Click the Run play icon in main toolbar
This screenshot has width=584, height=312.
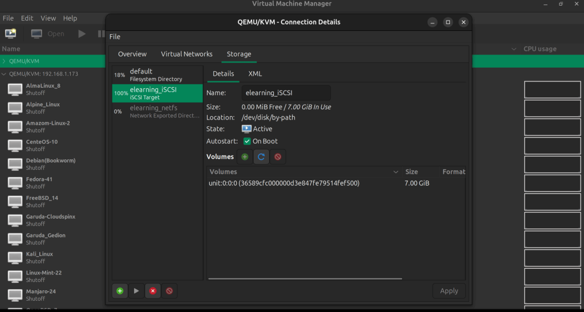pos(82,34)
